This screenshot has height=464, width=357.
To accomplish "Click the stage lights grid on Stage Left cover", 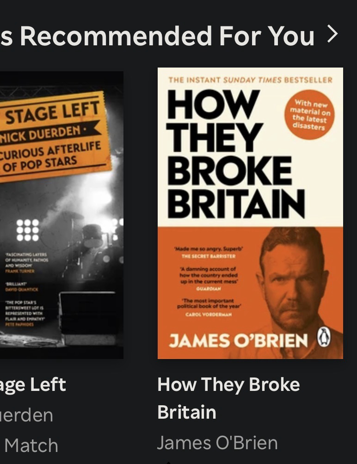I will pyautogui.click(x=28, y=230).
